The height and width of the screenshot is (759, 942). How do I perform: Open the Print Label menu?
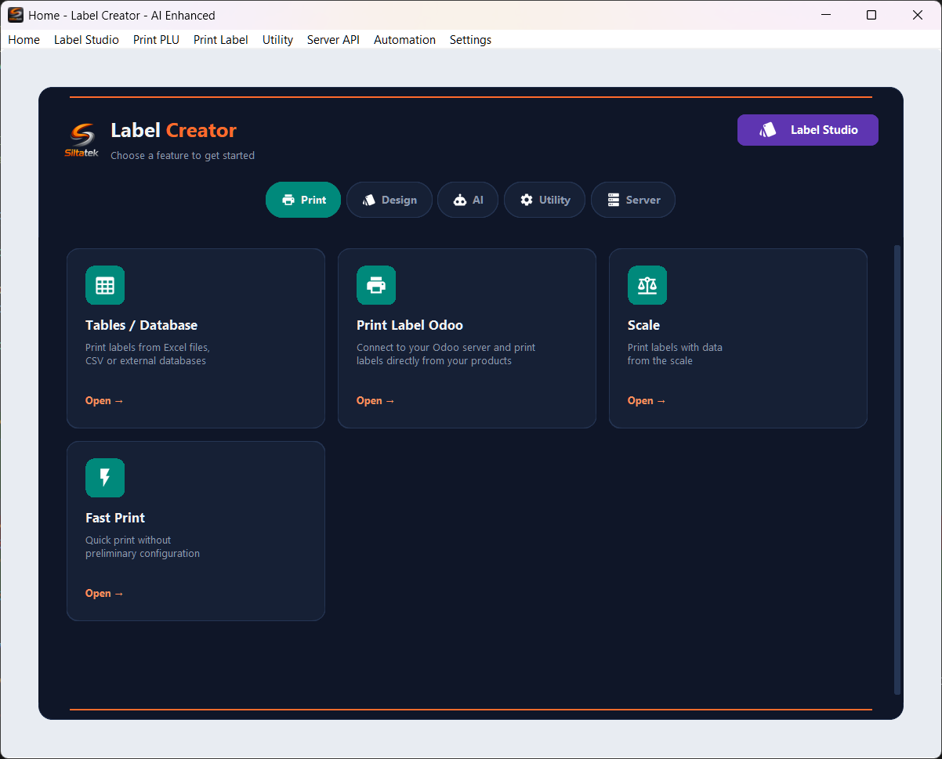coord(221,40)
